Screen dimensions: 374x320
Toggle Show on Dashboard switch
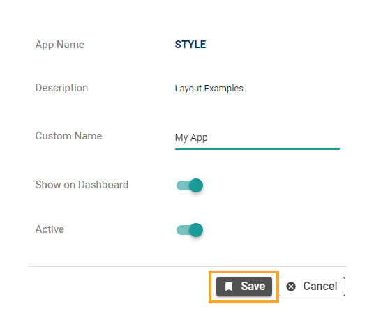[190, 185]
